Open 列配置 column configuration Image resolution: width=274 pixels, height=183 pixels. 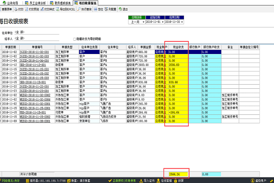pyautogui.click(x=112, y=9)
